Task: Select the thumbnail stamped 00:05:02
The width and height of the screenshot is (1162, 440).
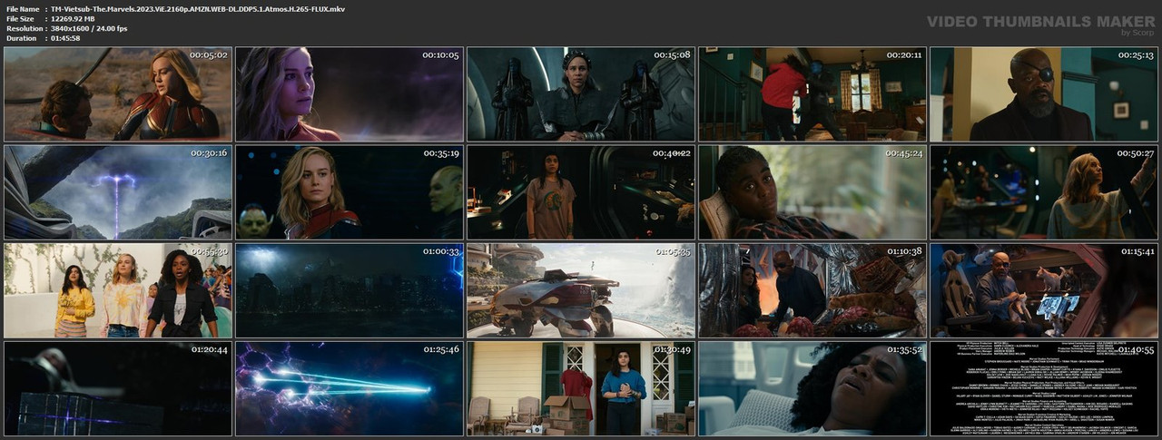Action: point(117,93)
